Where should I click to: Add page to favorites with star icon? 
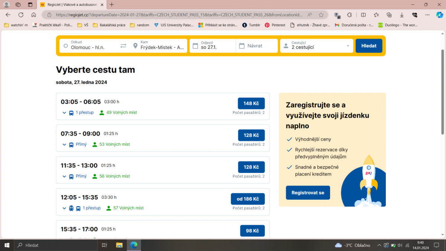pyautogui.click(x=321, y=15)
